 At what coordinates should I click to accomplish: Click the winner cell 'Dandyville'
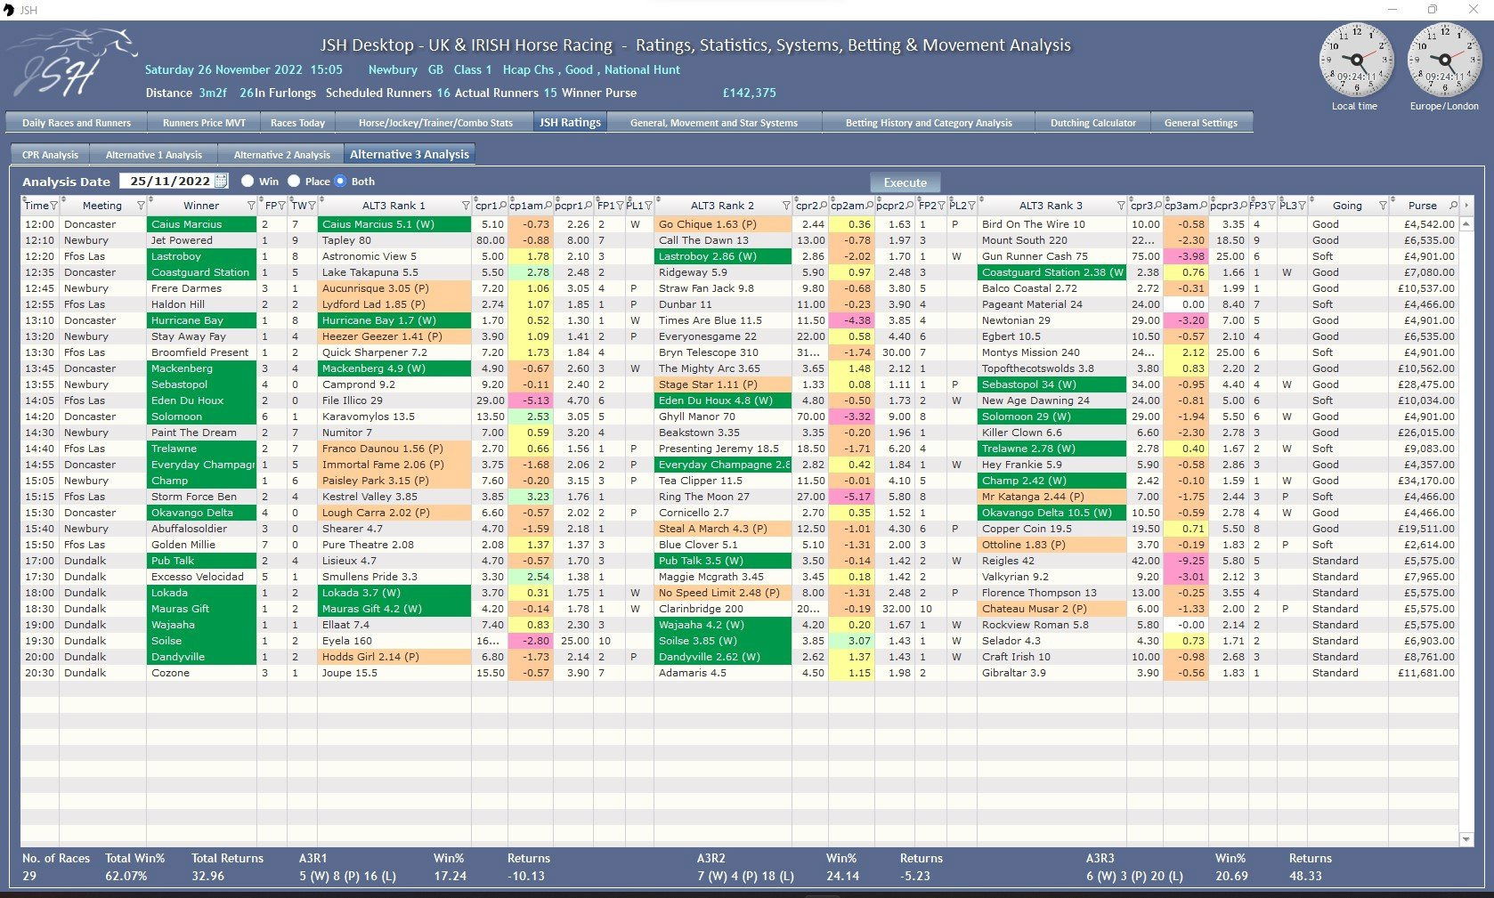(201, 657)
